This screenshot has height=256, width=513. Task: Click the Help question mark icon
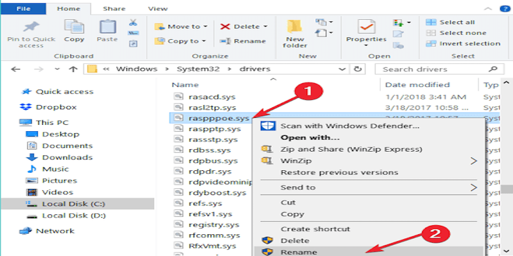tap(505, 9)
